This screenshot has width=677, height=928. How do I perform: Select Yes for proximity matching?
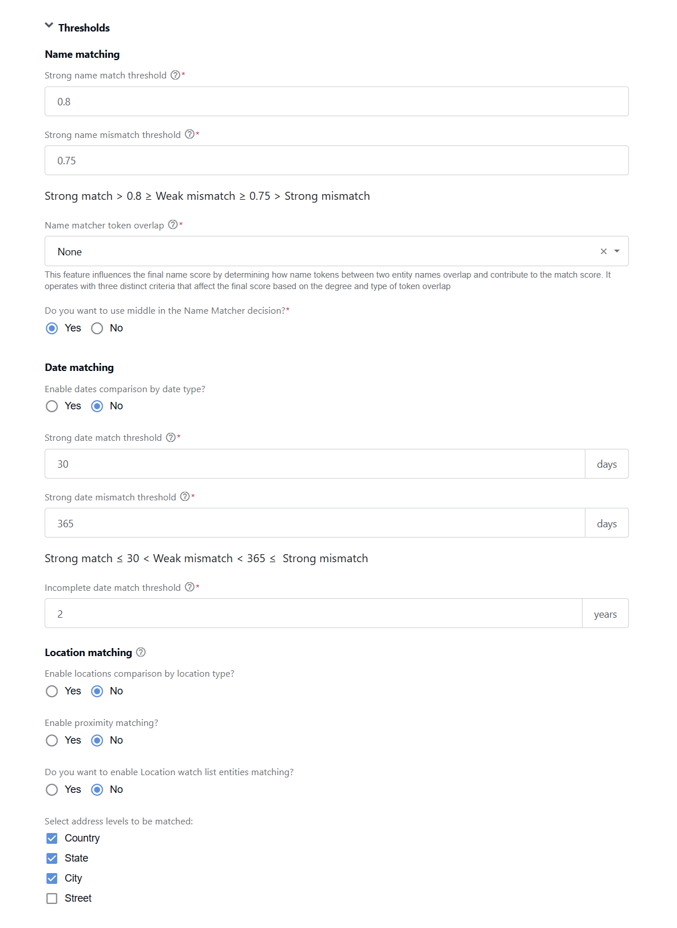click(52, 740)
